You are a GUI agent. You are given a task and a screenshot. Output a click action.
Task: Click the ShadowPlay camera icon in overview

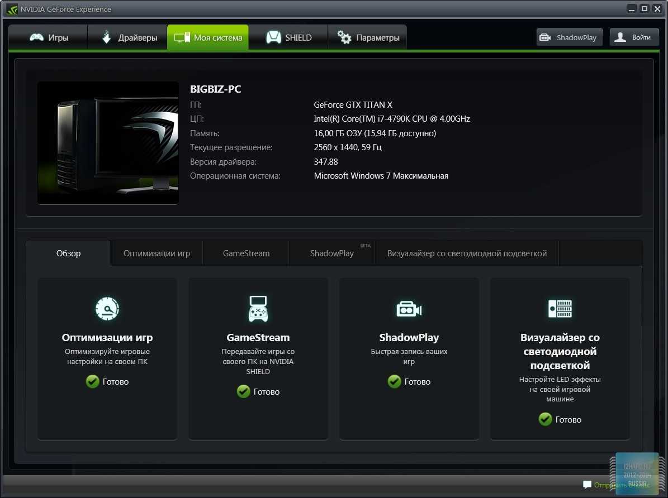409,309
